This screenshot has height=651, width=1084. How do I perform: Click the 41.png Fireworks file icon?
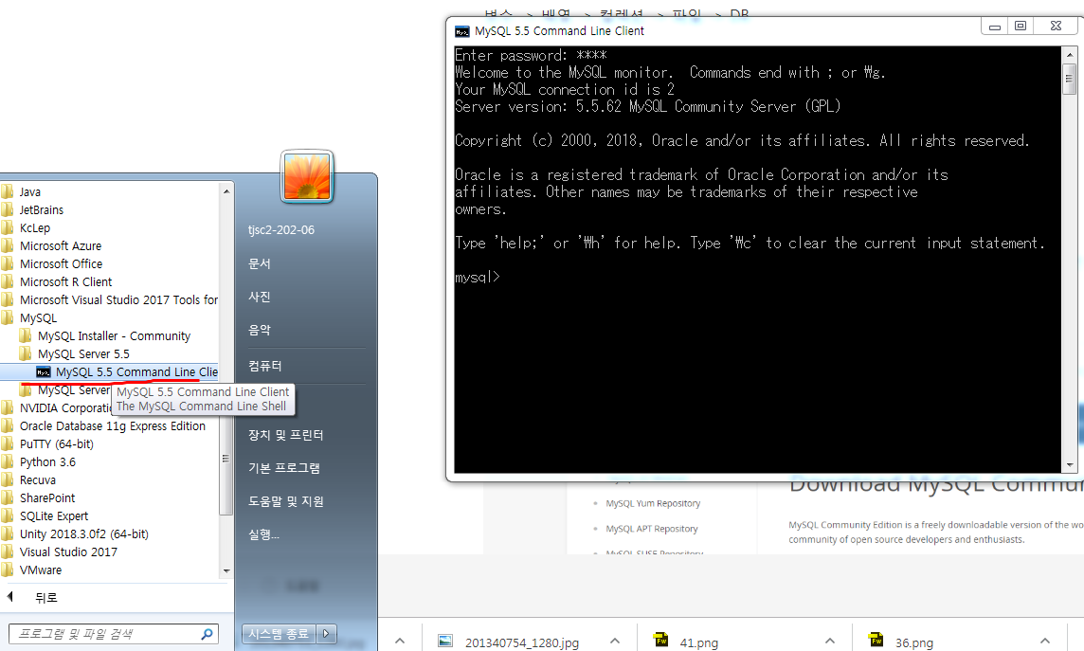pyautogui.click(x=660, y=641)
